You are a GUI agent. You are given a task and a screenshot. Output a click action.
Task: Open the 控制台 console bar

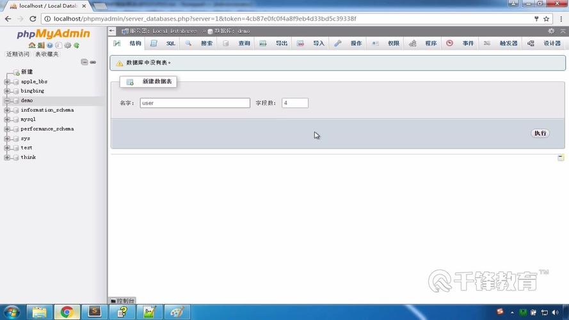click(122, 301)
